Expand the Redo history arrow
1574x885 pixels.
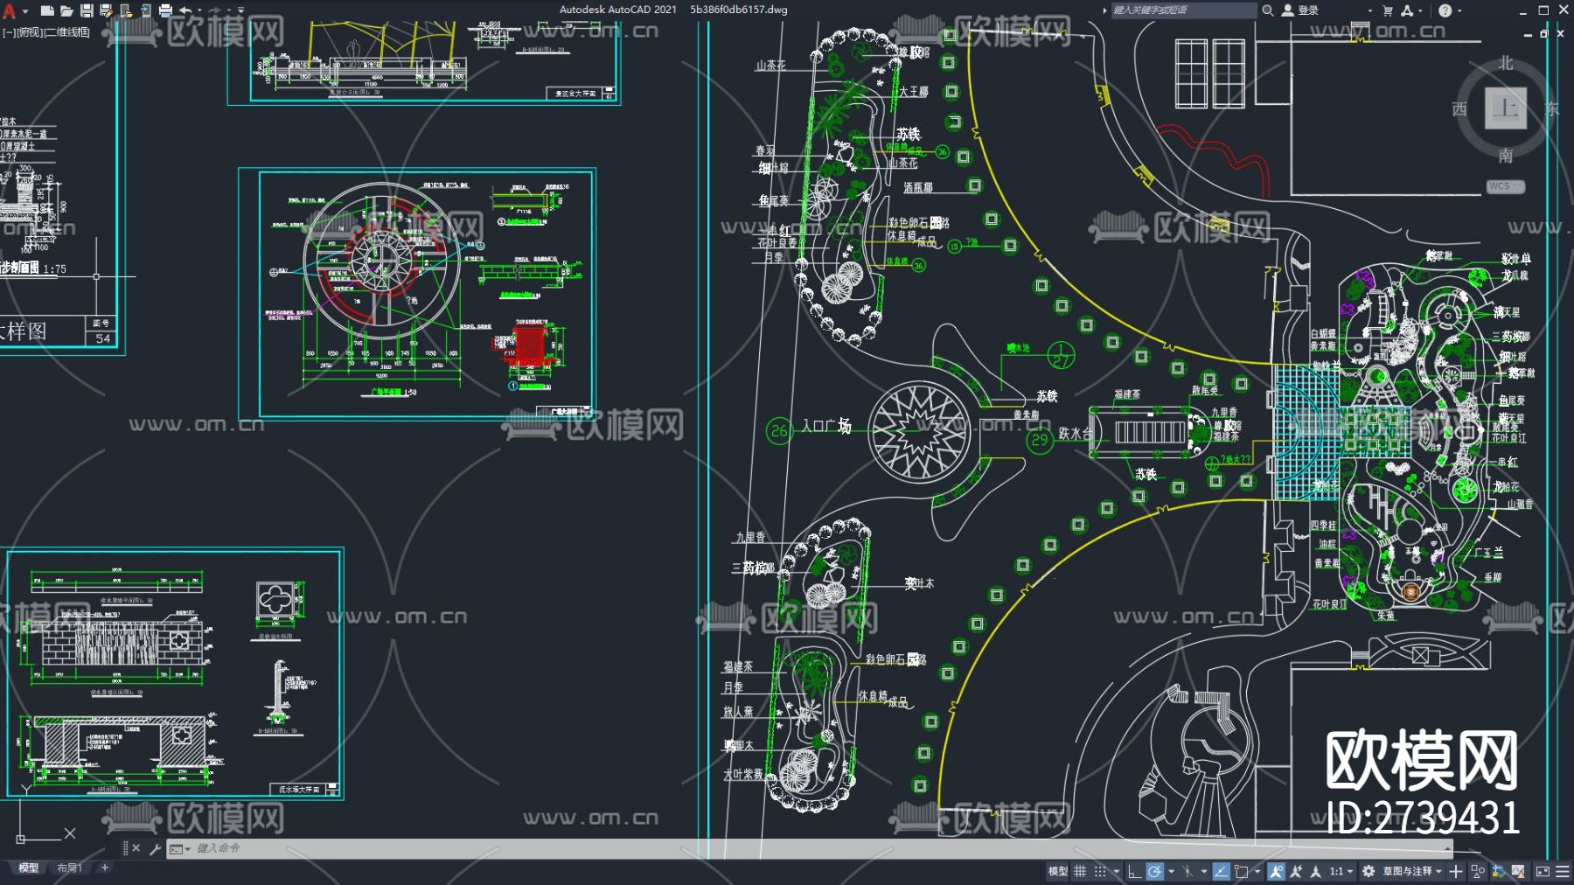point(229,10)
